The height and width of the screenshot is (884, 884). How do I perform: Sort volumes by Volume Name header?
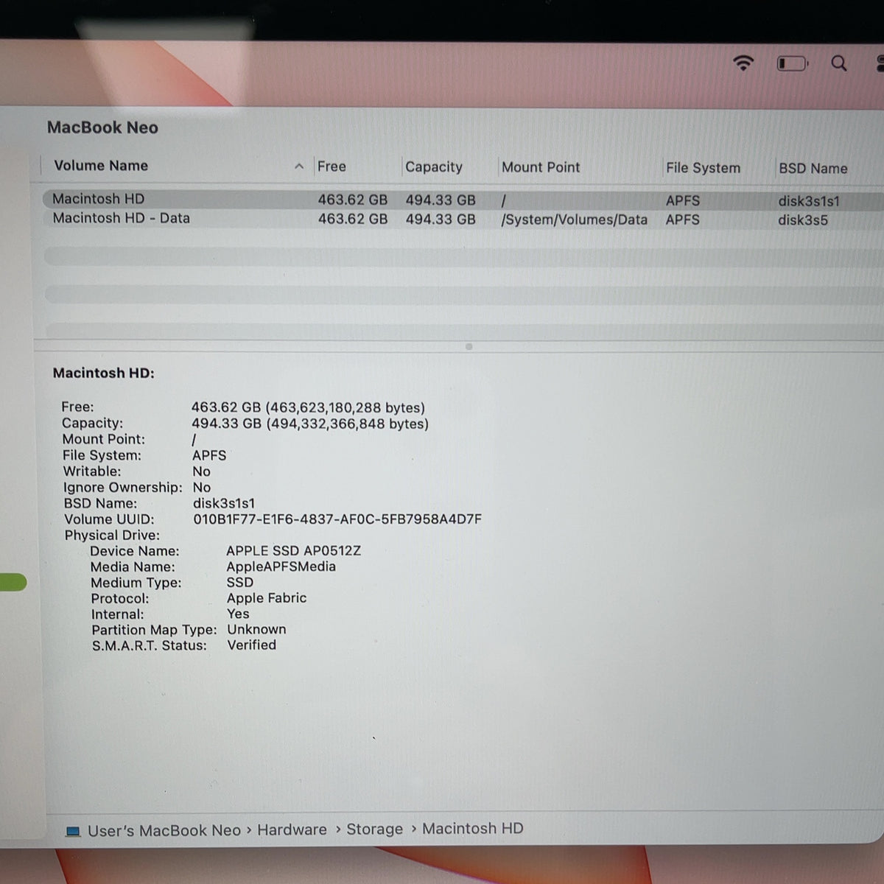pyautogui.click(x=101, y=166)
